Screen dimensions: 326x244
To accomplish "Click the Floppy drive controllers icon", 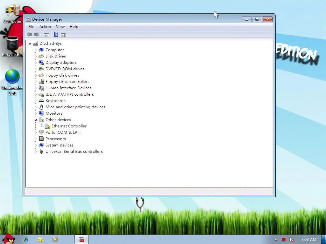I will click(41, 82).
